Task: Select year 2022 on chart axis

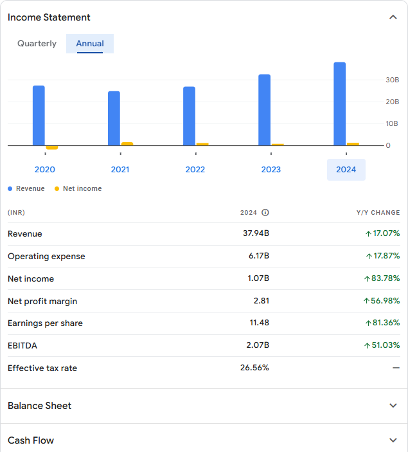Action: pos(195,170)
